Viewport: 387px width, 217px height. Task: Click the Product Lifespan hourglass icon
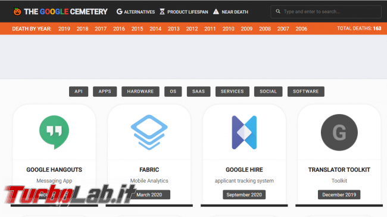pos(162,11)
